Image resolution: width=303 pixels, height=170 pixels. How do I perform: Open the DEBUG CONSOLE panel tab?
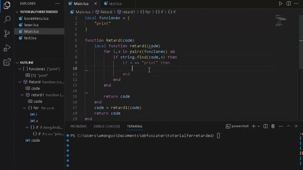click(x=107, y=127)
